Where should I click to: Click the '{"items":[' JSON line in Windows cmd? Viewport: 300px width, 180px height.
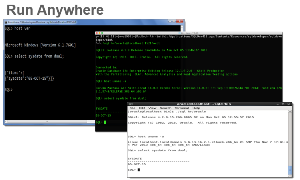(x=14, y=73)
